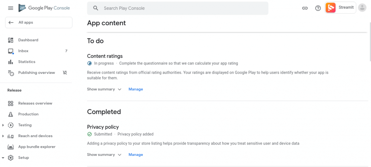Viewport: 371px width, 167px height.
Task: Expand Content ratings Show summary
Action: (x=104, y=89)
